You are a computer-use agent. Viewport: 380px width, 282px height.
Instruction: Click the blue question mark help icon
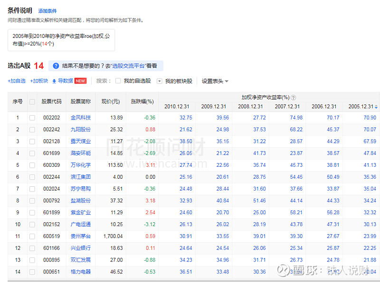(56, 66)
